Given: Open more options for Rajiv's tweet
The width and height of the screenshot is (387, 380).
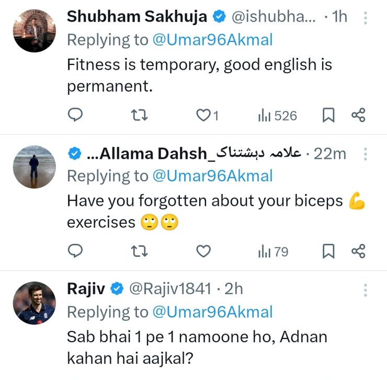Looking at the screenshot, I should coord(365,290).
